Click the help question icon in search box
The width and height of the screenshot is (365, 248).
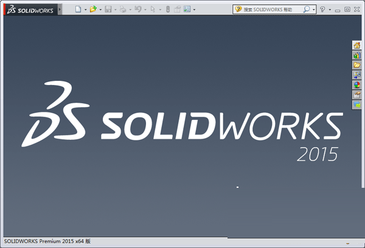click(x=238, y=9)
